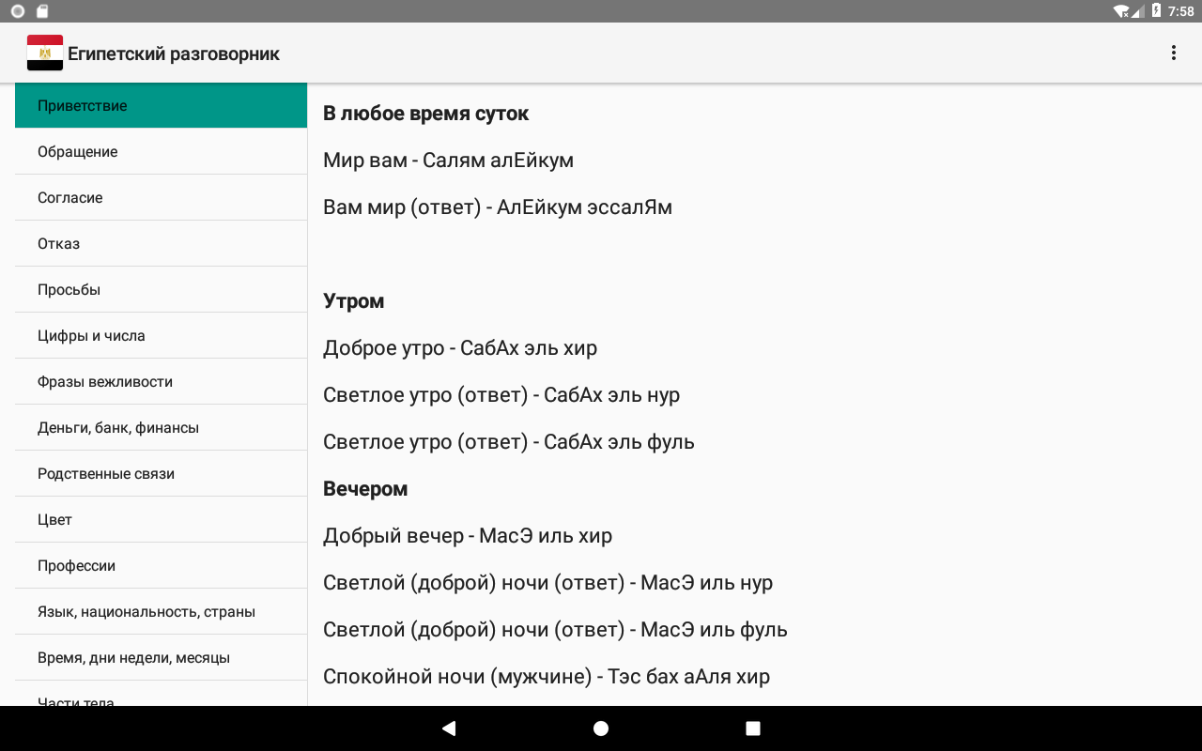Tap the Egyptian flag app icon
The height and width of the screenshot is (751, 1202).
click(x=45, y=53)
